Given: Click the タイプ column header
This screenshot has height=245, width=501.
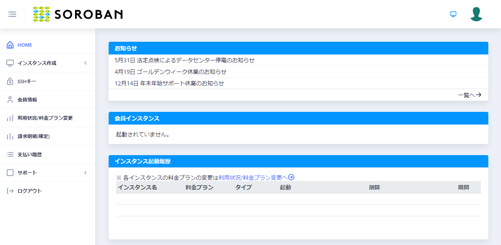Looking at the screenshot, I should pyautogui.click(x=243, y=187).
